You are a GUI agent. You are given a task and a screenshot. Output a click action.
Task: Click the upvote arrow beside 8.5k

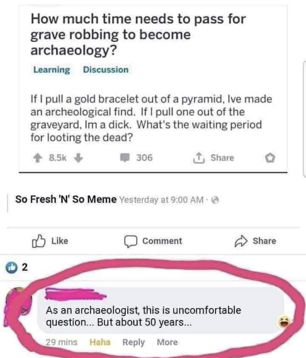click(38, 158)
